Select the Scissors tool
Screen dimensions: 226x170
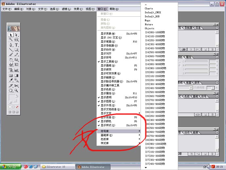pyautogui.click(x=16, y=86)
